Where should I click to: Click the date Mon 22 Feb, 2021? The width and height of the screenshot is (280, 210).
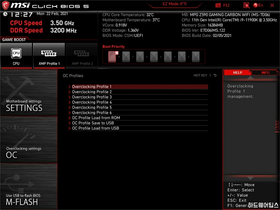coord(52,14)
